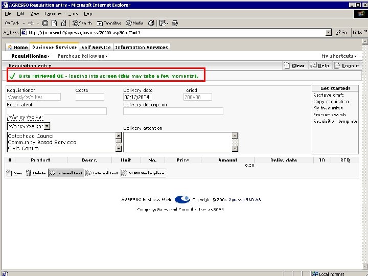
Task: Refresh the page using Refresh icon
Action: pyautogui.click(x=54, y=23)
